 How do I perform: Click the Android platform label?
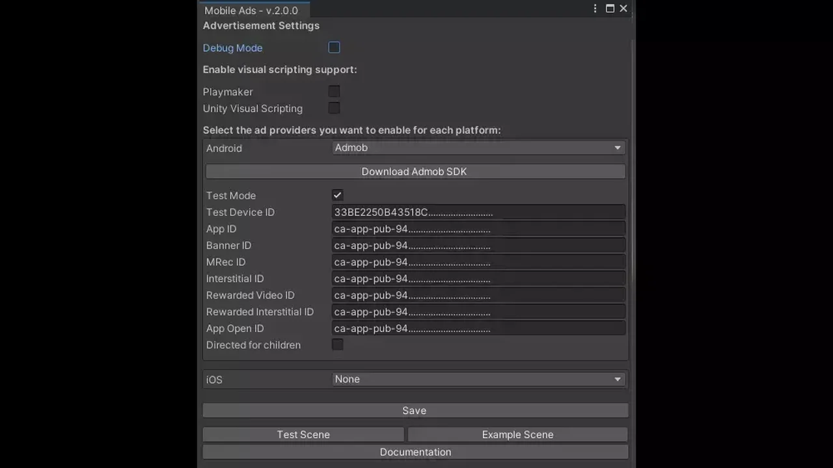[x=224, y=148]
